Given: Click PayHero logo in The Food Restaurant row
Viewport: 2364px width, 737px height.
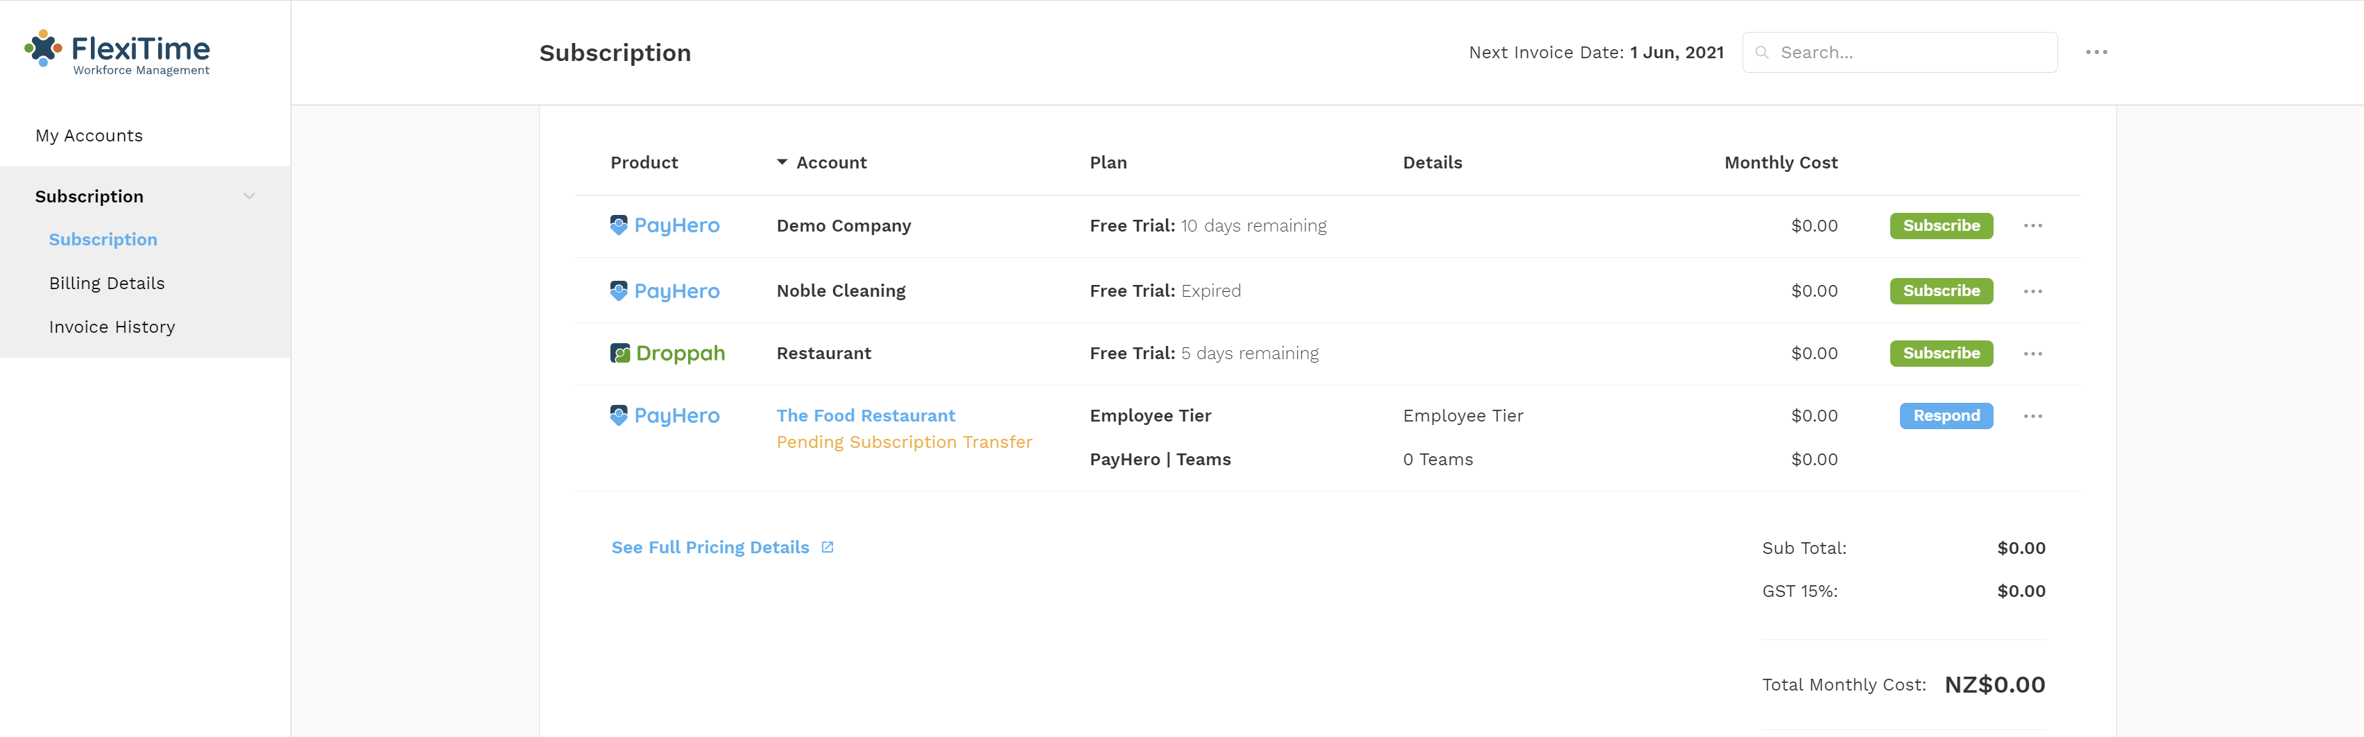Looking at the screenshot, I should click(x=665, y=416).
